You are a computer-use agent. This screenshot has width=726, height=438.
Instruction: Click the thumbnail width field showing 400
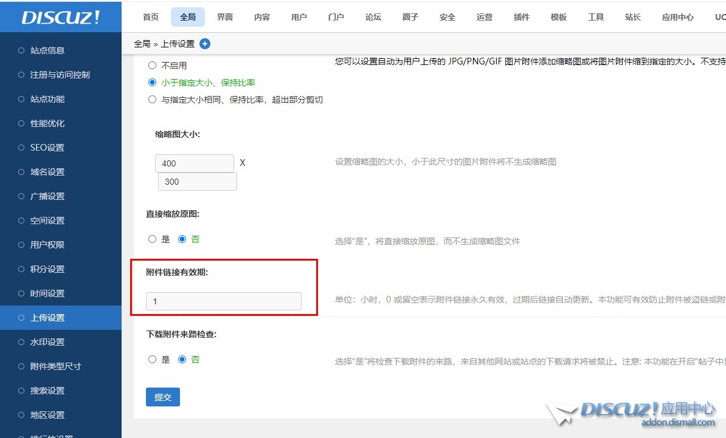[x=195, y=163]
